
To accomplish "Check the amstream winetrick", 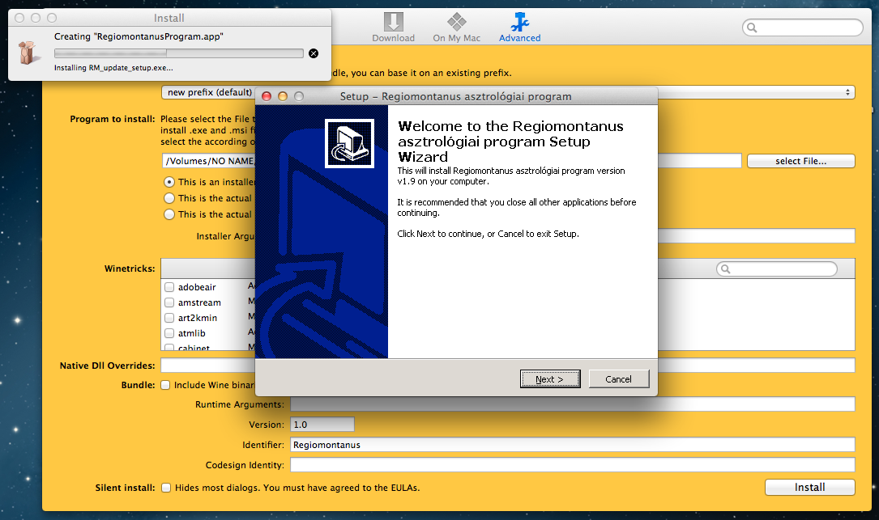I will pos(169,302).
